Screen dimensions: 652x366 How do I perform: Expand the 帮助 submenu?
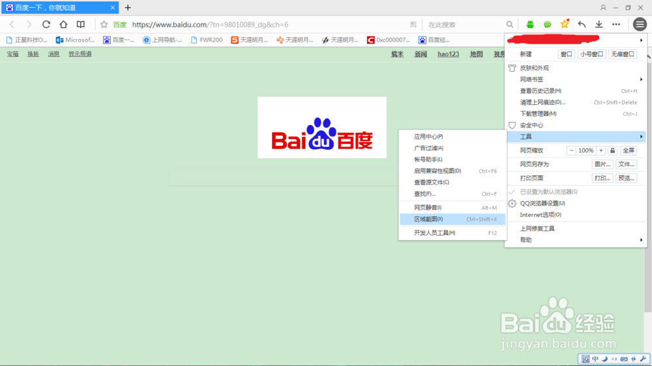coord(576,240)
